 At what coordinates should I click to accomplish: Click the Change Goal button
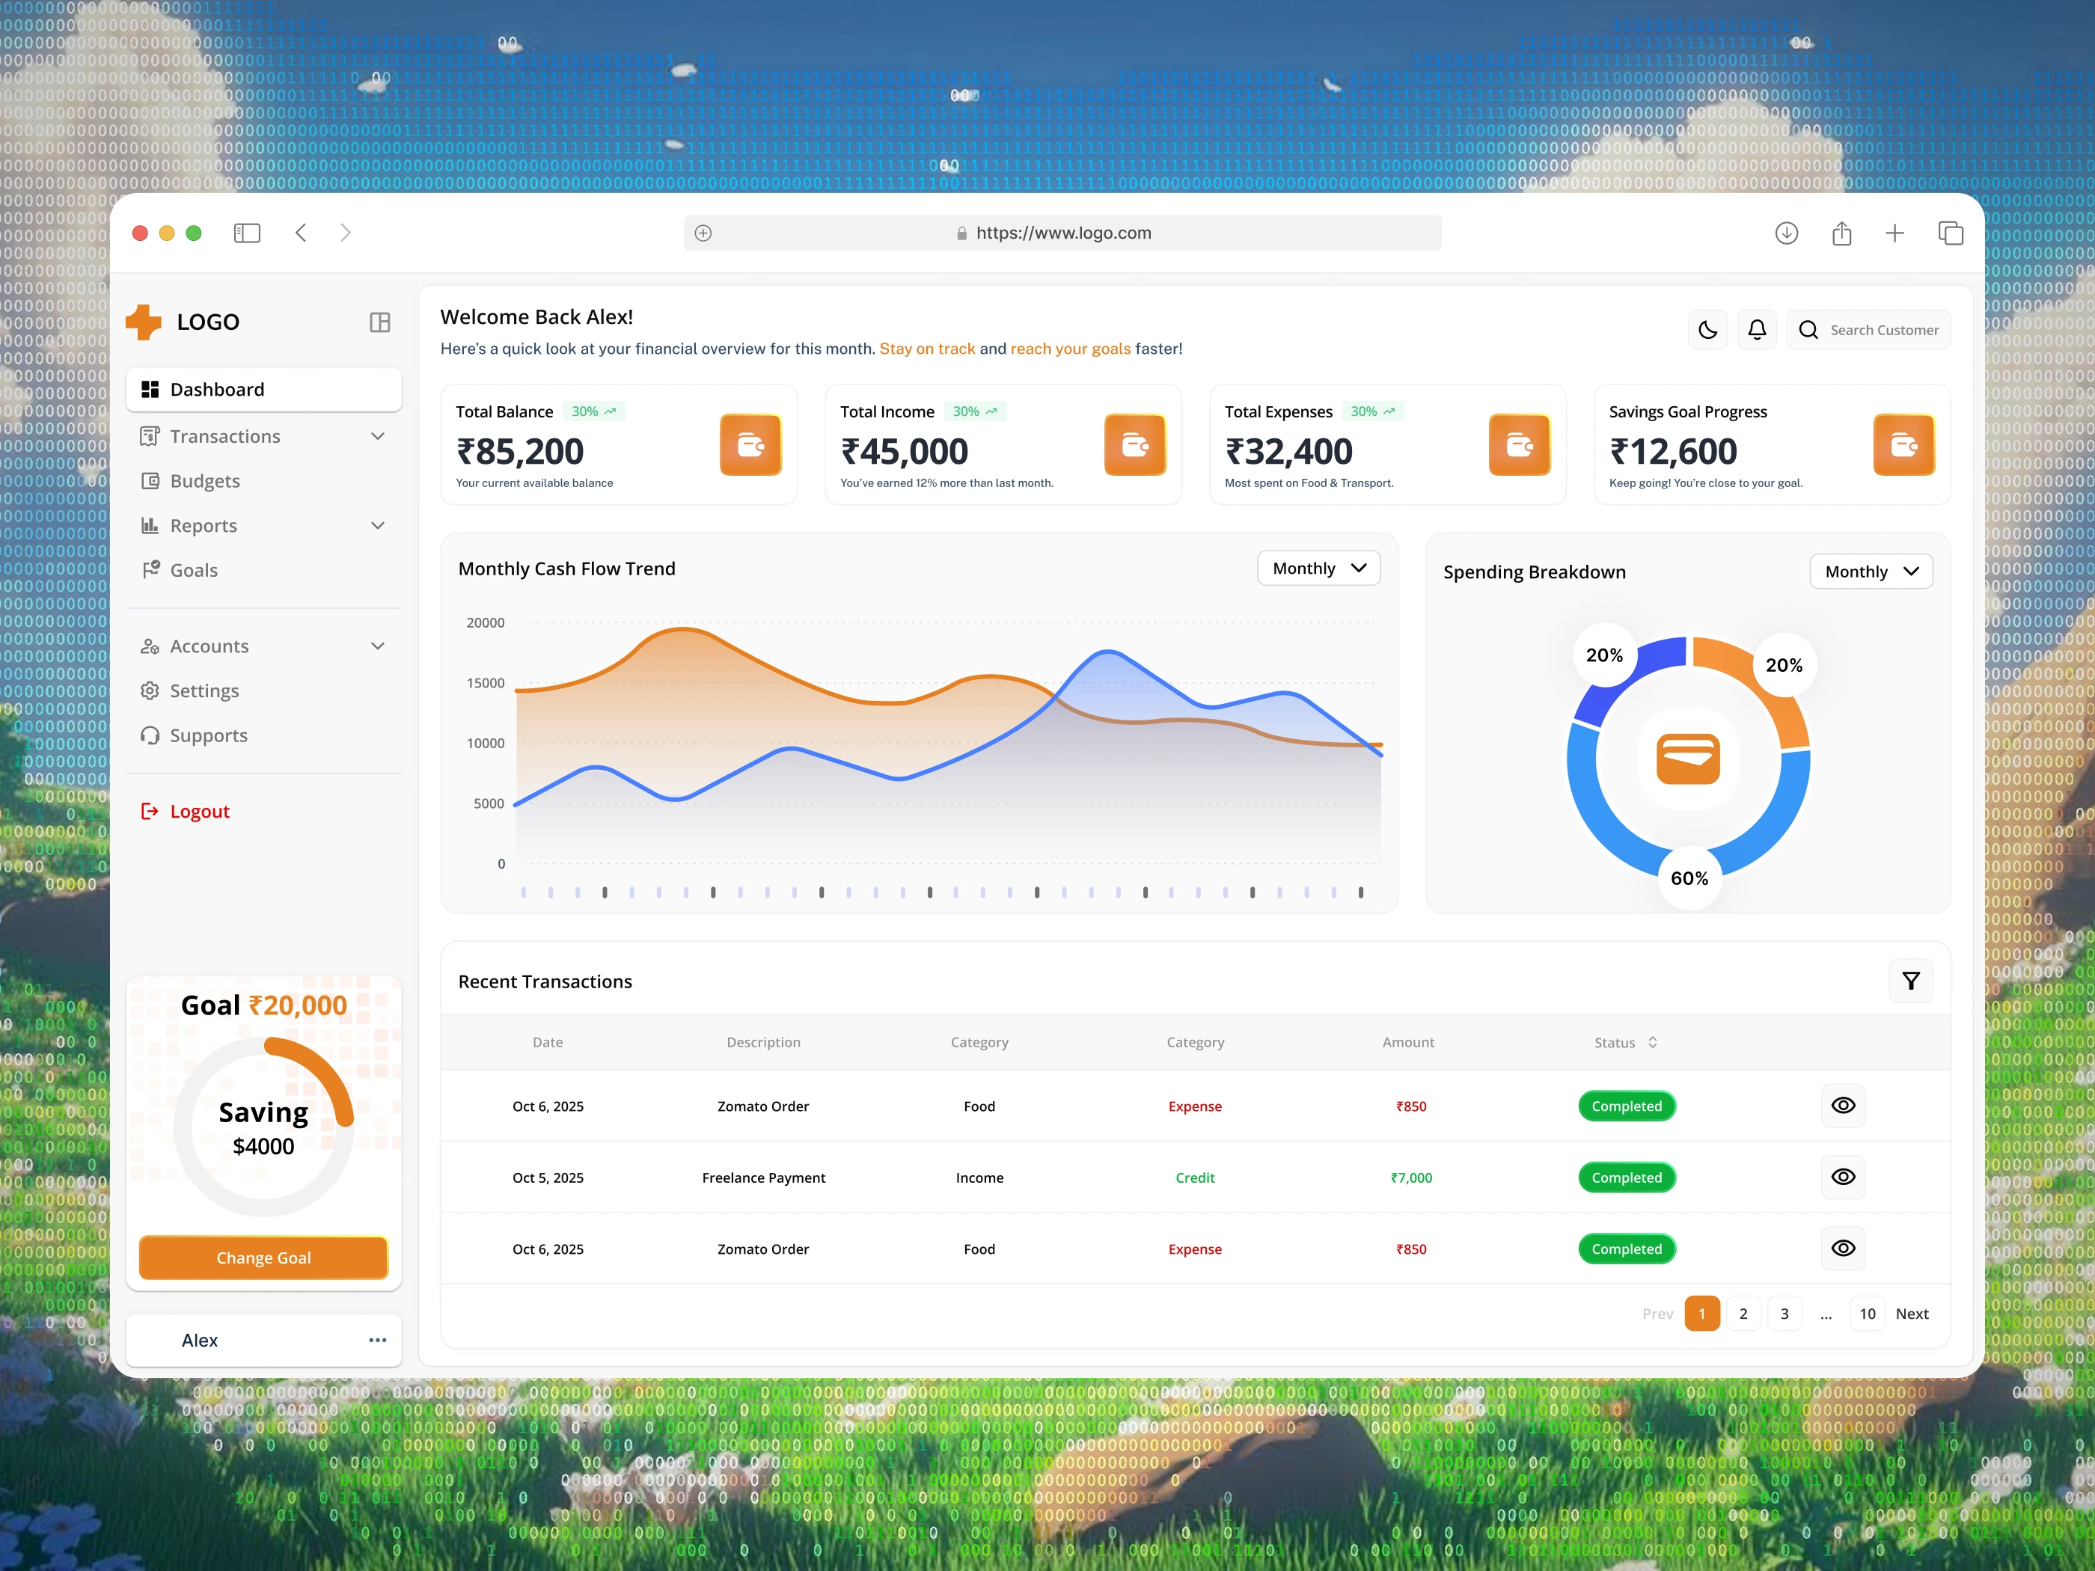tap(263, 1258)
